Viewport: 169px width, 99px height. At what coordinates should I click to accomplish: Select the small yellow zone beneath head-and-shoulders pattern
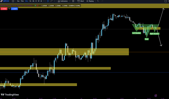[x=148, y=28]
